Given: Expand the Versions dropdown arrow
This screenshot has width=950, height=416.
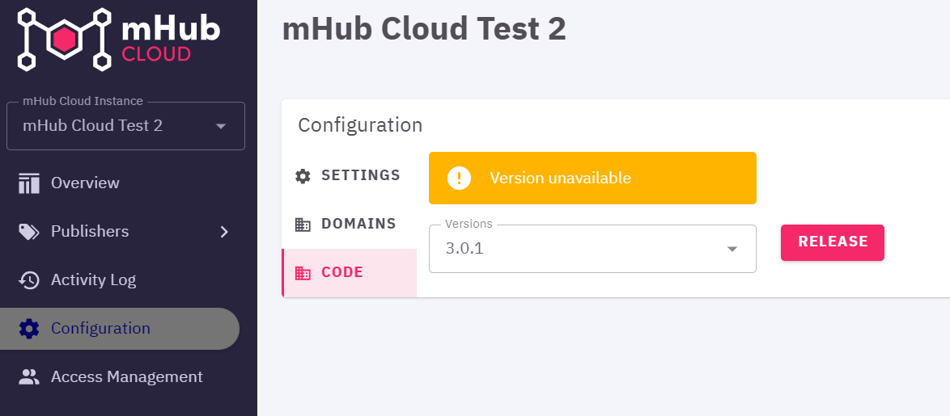Looking at the screenshot, I should (x=732, y=249).
